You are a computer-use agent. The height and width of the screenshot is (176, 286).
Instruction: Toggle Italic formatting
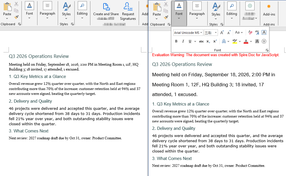pyautogui.click(x=183, y=41)
